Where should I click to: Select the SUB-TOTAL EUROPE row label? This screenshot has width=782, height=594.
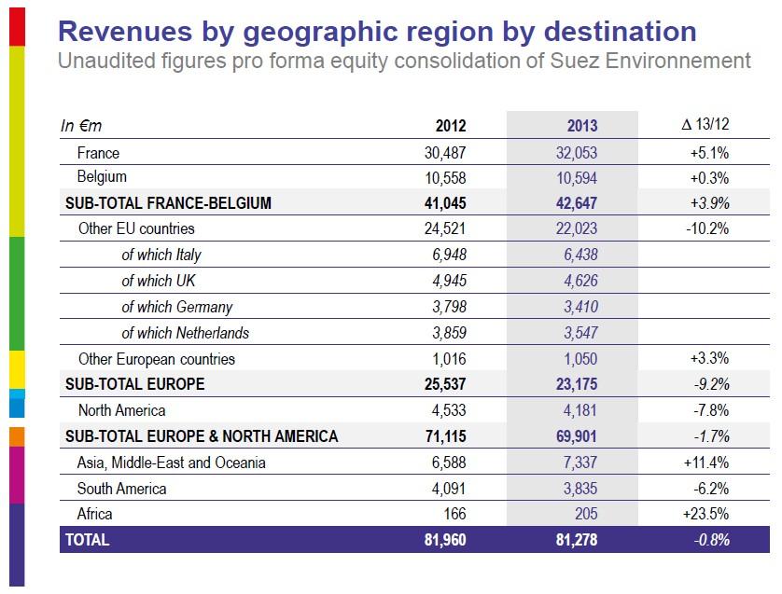point(134,384)
